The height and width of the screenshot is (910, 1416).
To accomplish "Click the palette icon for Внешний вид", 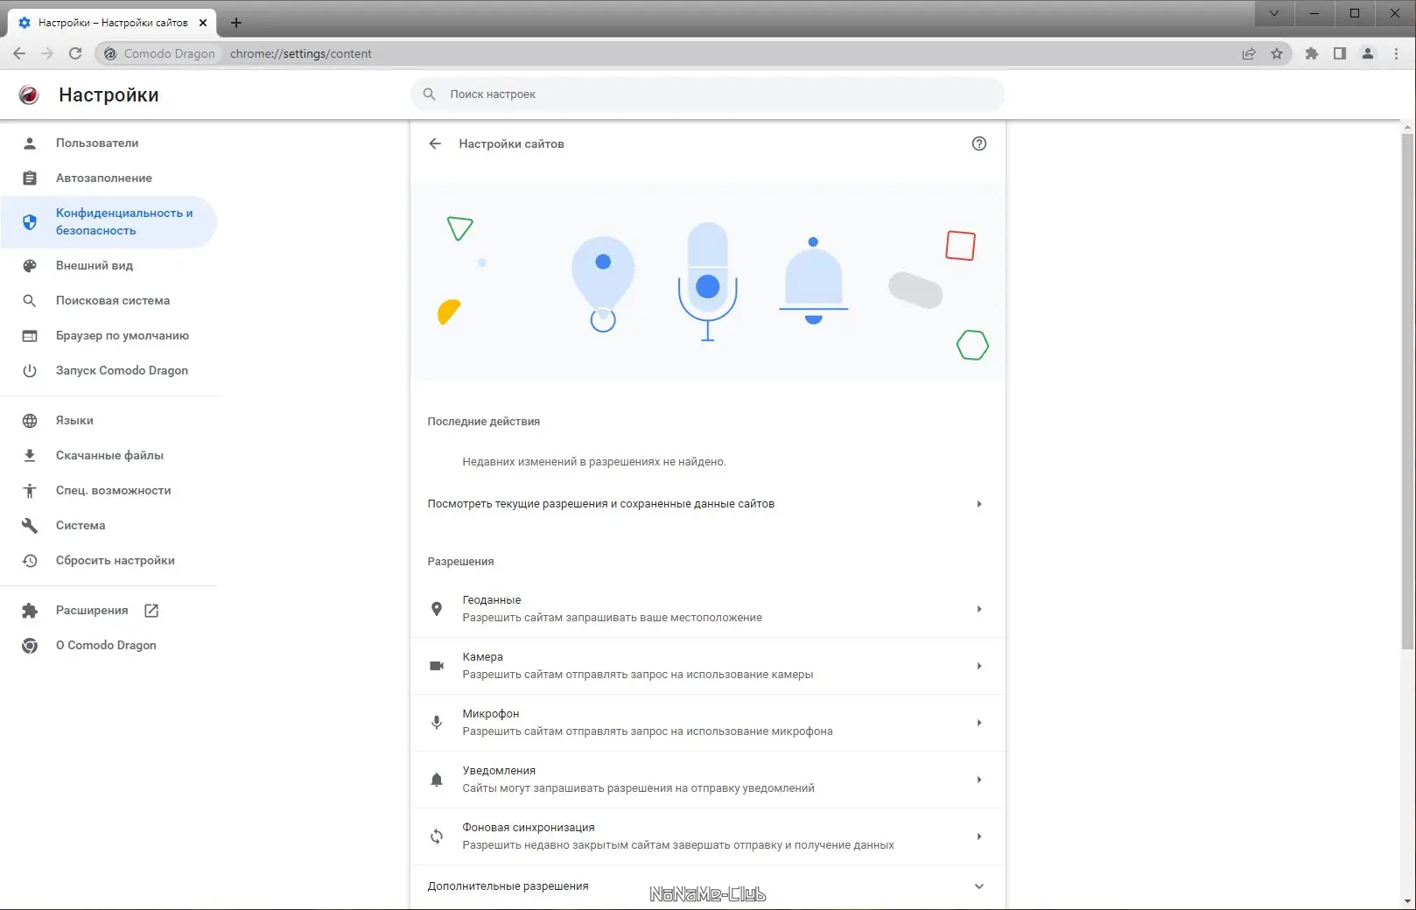I will pyautogui.click(x=30, y=265).
